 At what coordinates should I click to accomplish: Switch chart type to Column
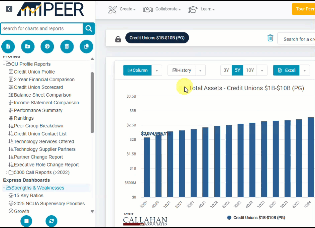coord(137,70)
